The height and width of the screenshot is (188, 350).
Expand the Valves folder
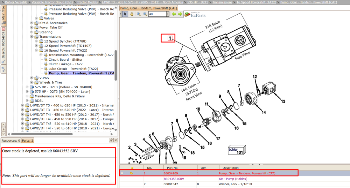(36, 18)
